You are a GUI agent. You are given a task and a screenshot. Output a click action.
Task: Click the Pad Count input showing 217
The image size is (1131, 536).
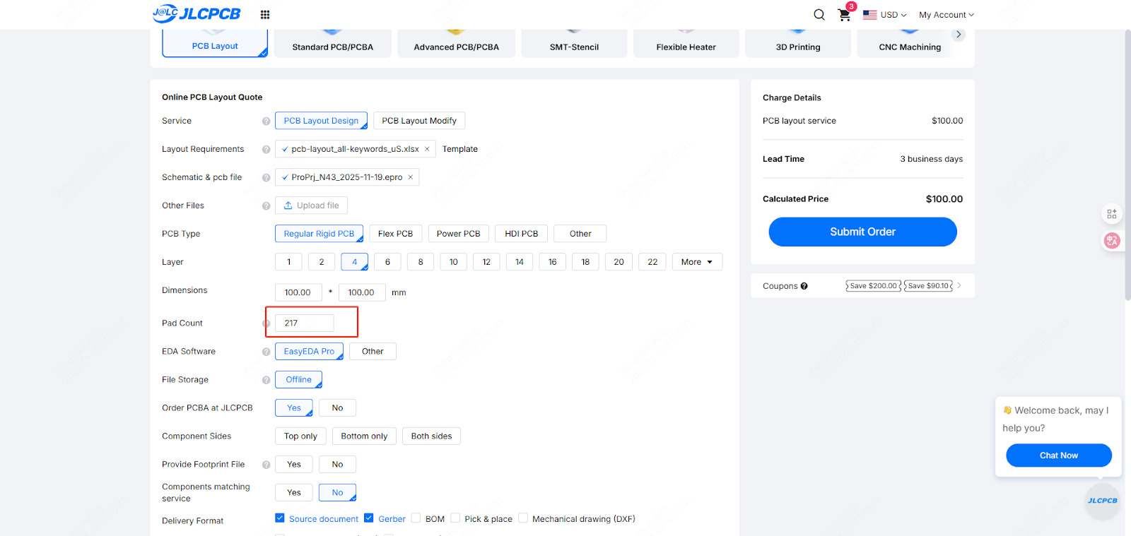(x=304, y=323)
